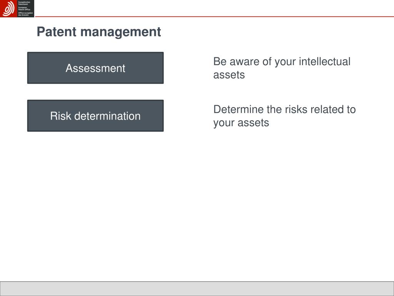This screenshot has width=394, height=296.
Task: Select 'Be aware of your intellectual' text line
Action: [282, 62]
